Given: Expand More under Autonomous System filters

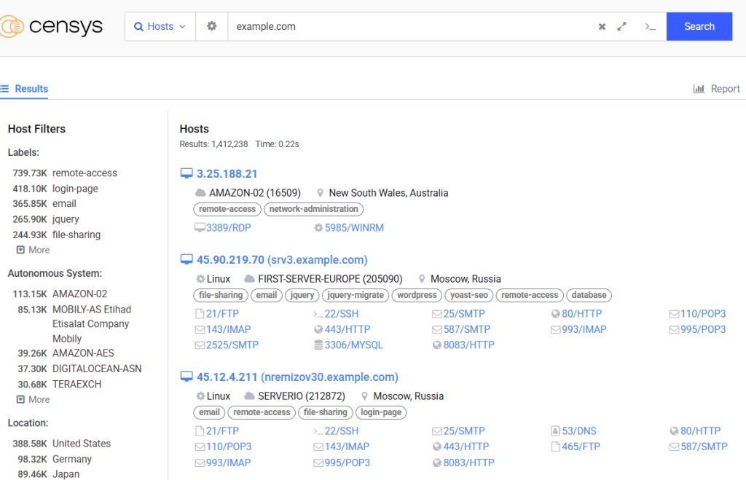Looking at the screenshot, I should click(34, 399).
